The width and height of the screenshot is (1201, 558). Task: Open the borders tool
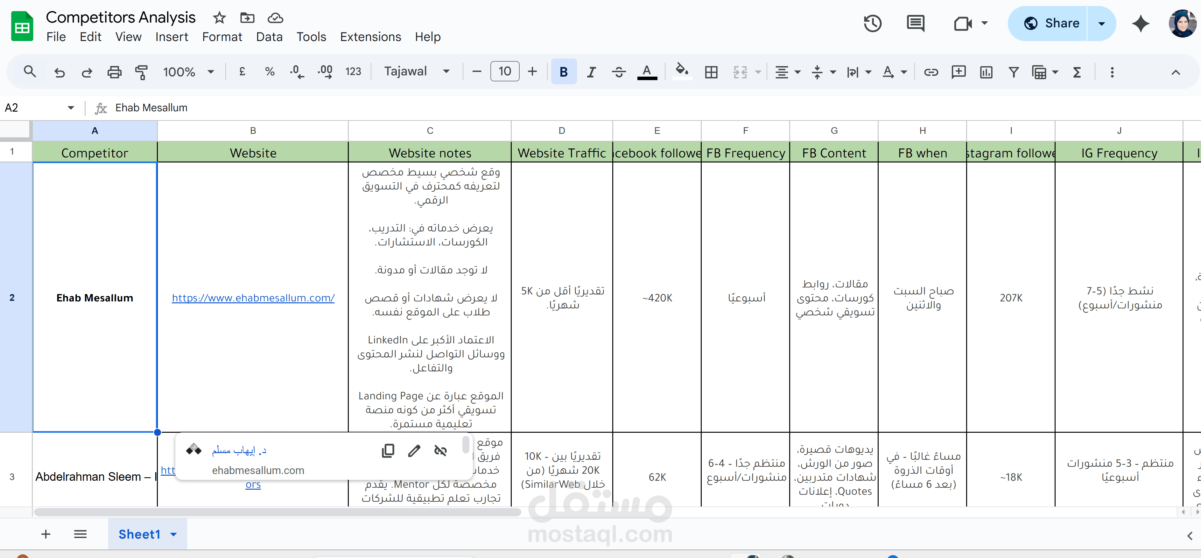(x=711, y=72)
